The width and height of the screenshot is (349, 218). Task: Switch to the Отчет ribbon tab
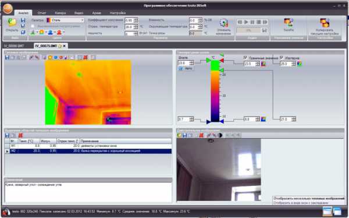[42, 13]
